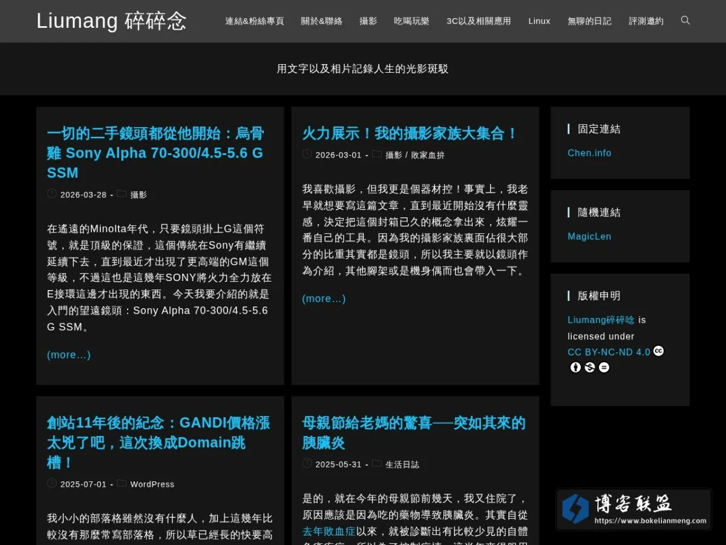Click the folder icon beside 生活日誌

377,463
